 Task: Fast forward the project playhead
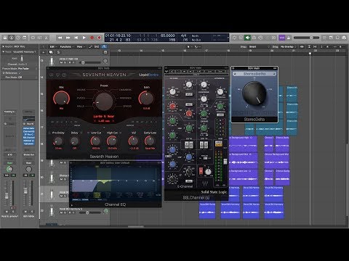tap(68, 38)
